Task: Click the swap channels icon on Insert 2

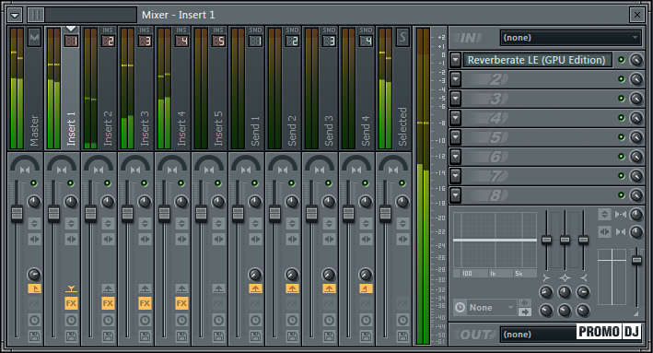Action: [x=108, y=240]
